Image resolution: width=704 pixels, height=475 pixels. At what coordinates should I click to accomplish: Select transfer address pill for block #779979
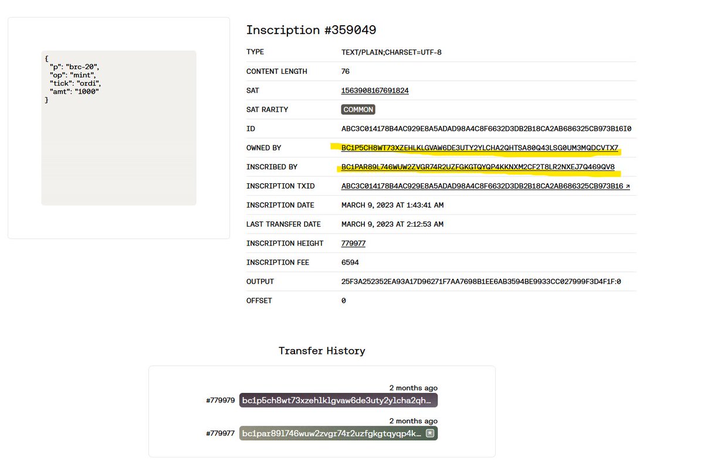click(x=339, y=401)
